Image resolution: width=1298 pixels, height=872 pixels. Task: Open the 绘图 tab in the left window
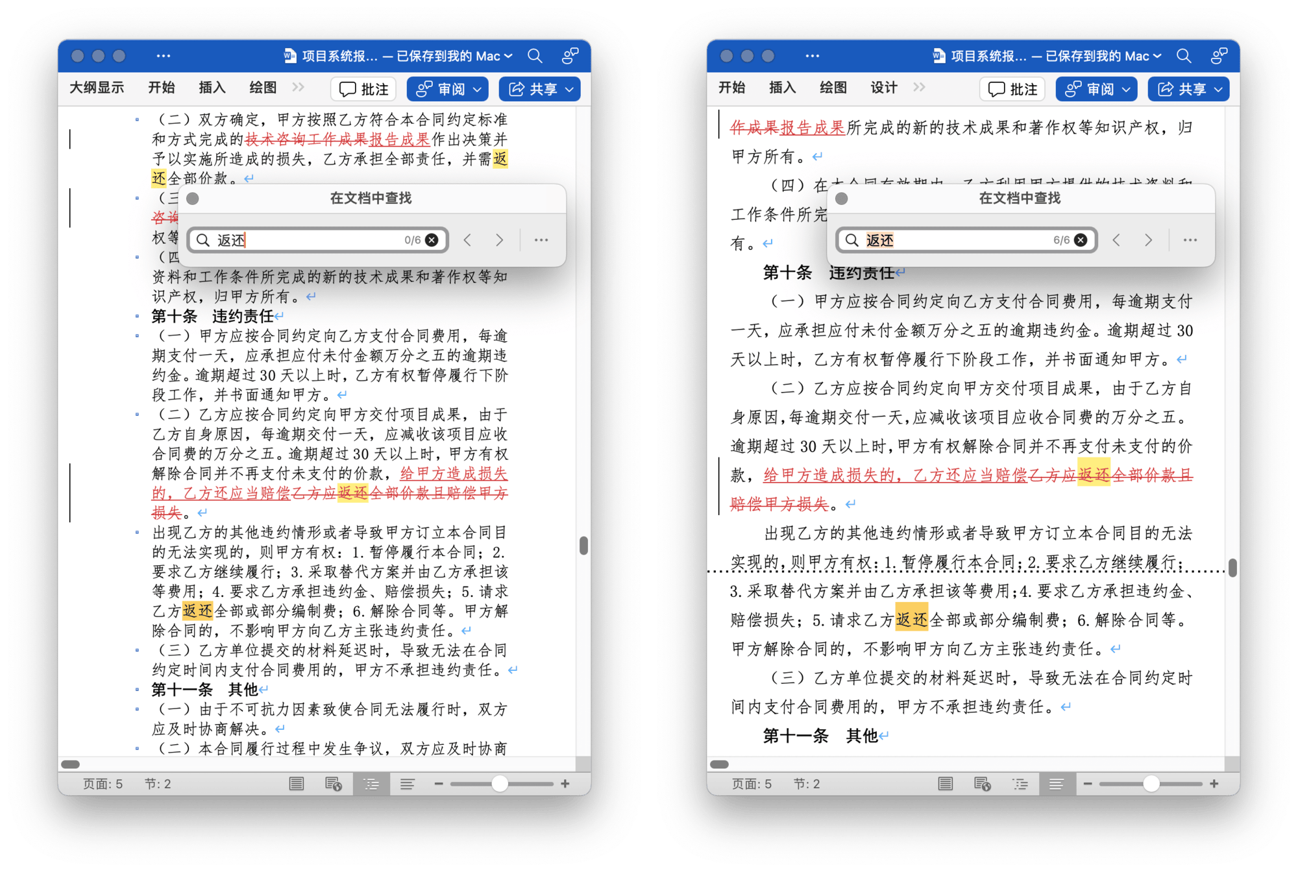[x=263, y=88]
